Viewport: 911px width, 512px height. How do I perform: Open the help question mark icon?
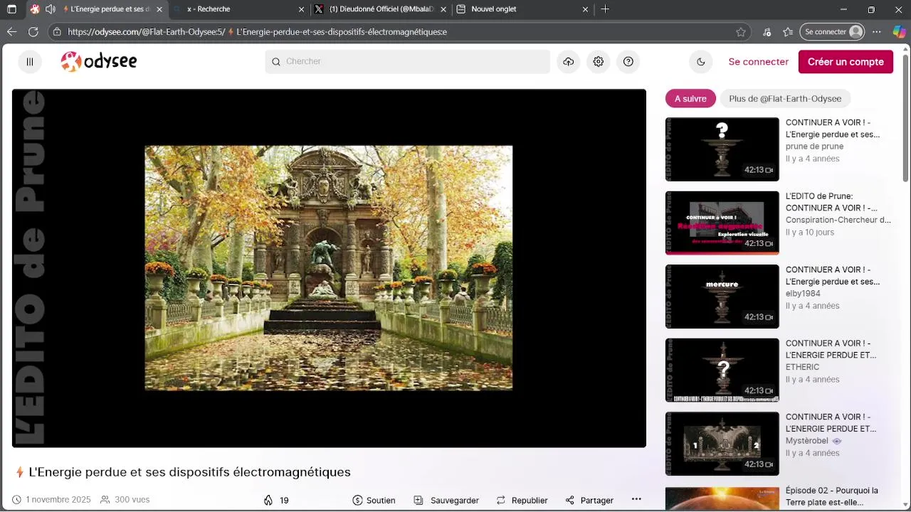click(628, 62)
